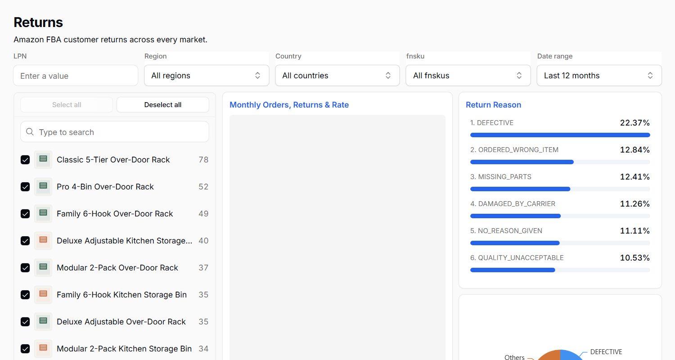The height and width of the screenshot is (360, 675).
Task: Uncheck Modular 2-Pack Over-Door Rack checkbox
Action: click(25, 268)
